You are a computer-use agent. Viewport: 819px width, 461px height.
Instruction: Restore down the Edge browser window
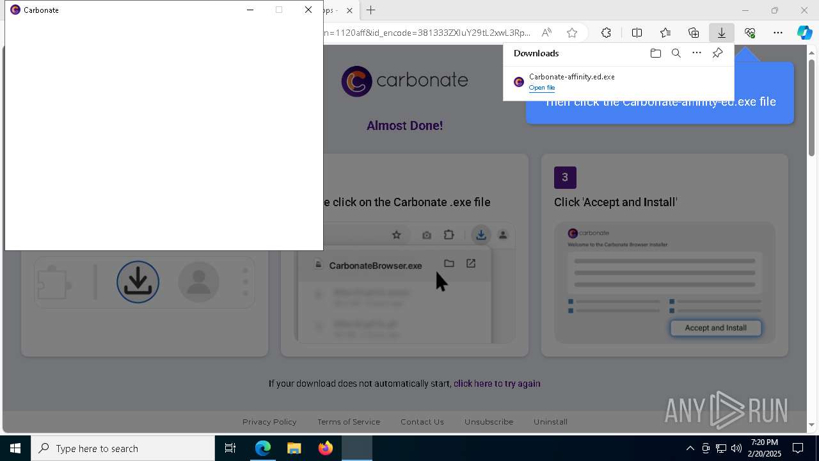(774, 10)
